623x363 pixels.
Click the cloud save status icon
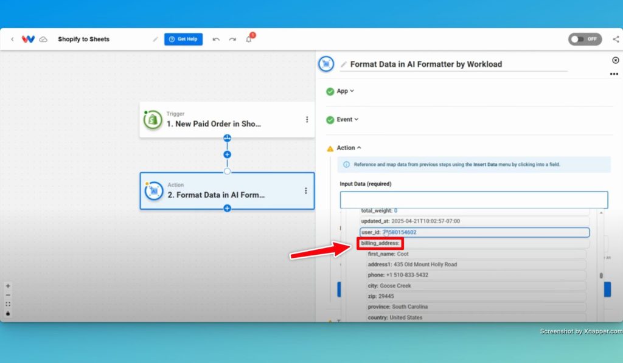click(43, 40)
